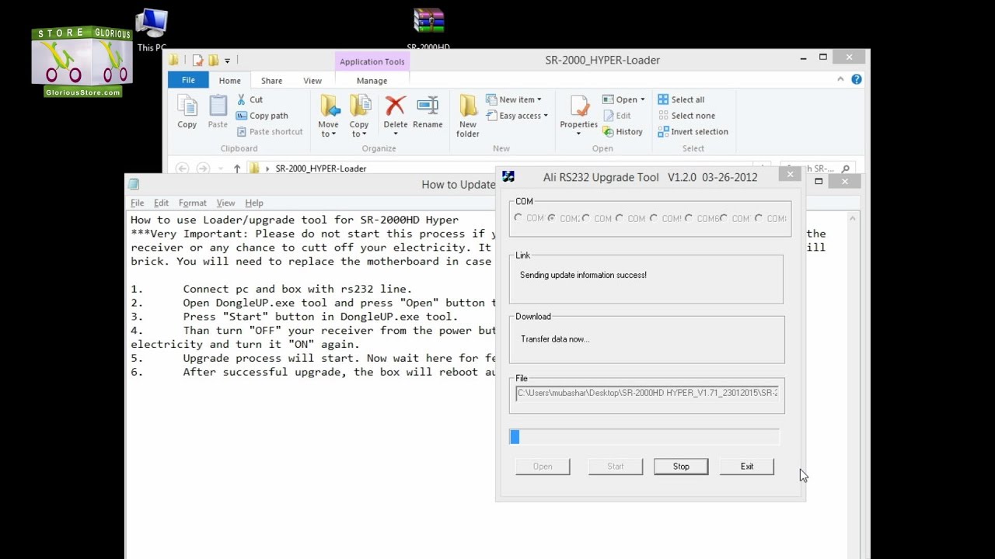Image resolution: width=995 pixels, height=559 pixels.
Task: Collapse the Explorer ribbon chevron
Action: click(840, 79)
